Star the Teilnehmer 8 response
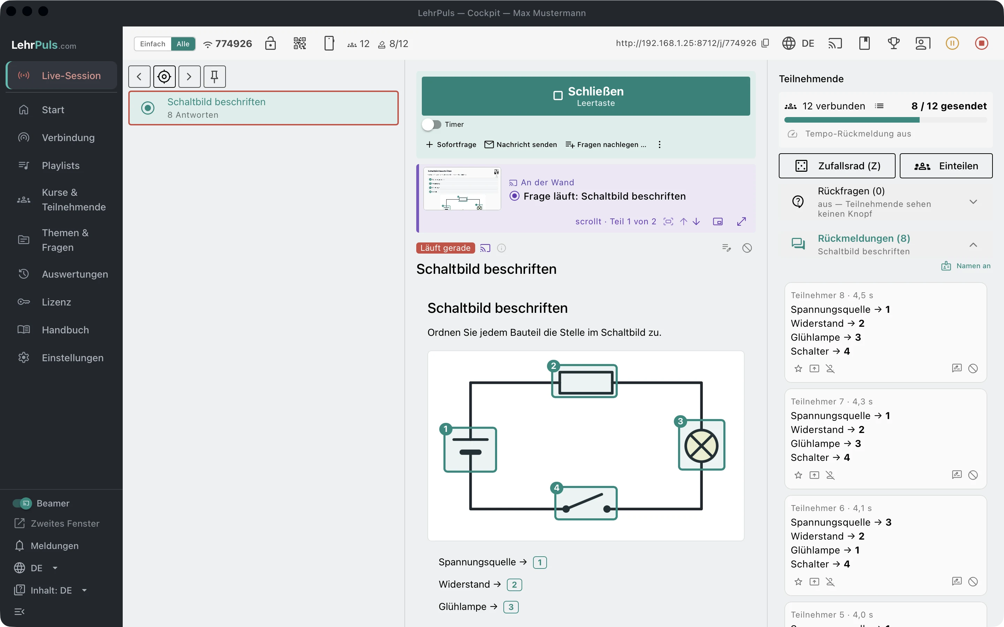The height and width of the screenshot is (627, 1004). pos(798,369)
